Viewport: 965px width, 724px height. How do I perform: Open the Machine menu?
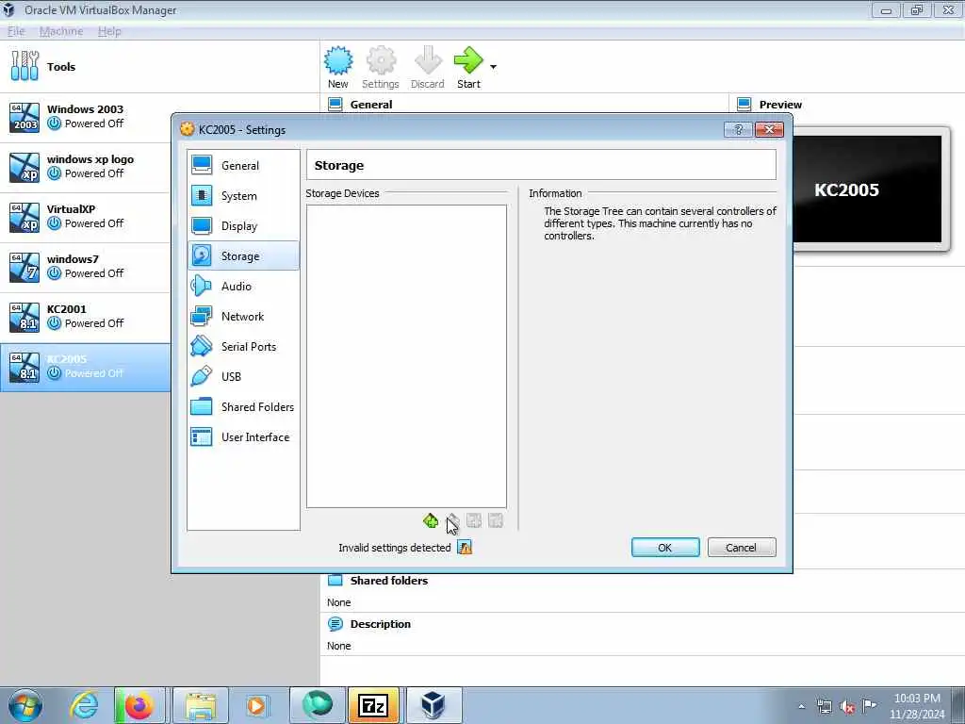(61, 31)
